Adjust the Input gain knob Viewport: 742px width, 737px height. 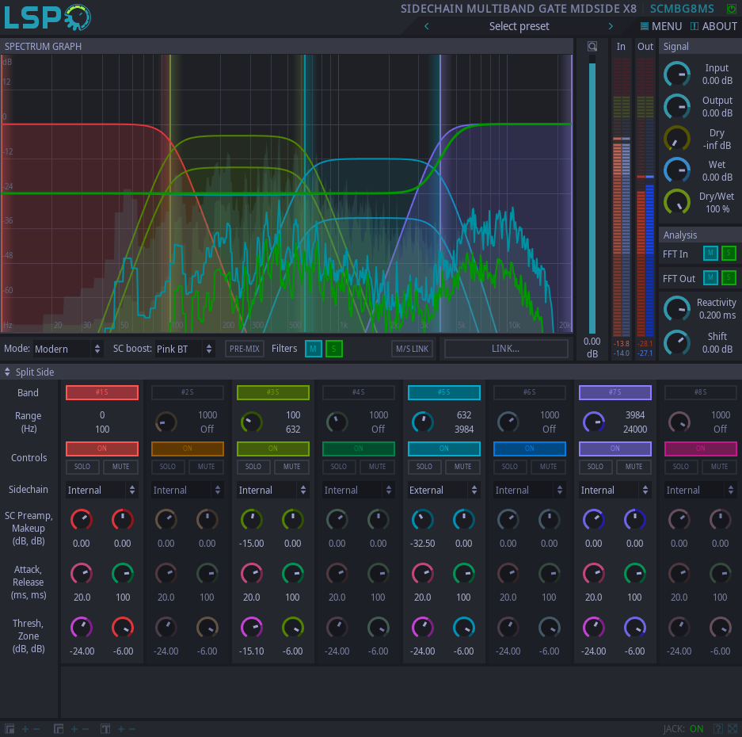click(x=676, y=74)
